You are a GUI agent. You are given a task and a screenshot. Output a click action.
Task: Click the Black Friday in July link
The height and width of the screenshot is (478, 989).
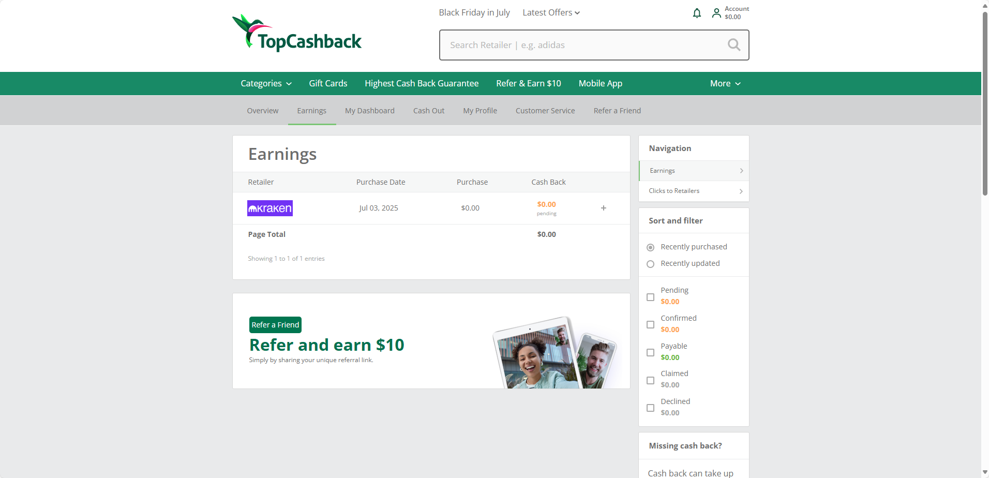pyautogui.click(x=474, y=12)
